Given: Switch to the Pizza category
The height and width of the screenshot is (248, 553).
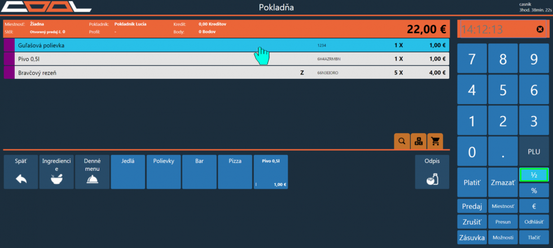Looking at the screenshot, I should (235, 172).
